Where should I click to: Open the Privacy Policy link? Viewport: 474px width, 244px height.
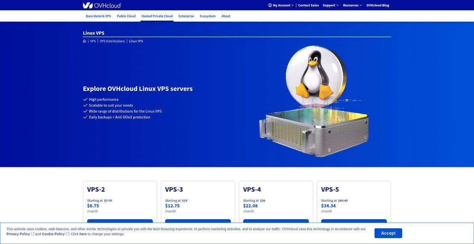tap(18, 234)
